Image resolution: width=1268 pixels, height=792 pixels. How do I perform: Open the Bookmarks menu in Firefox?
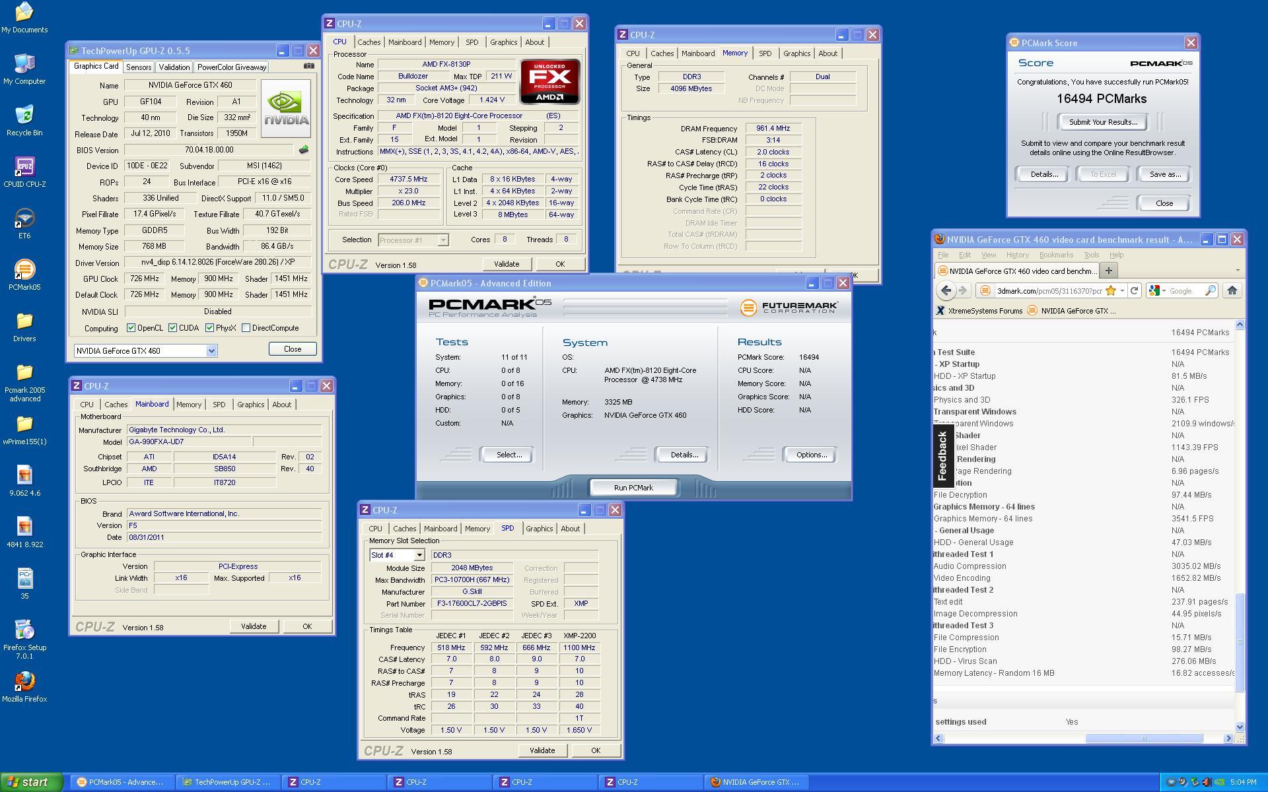click(x=1056, y=255)
